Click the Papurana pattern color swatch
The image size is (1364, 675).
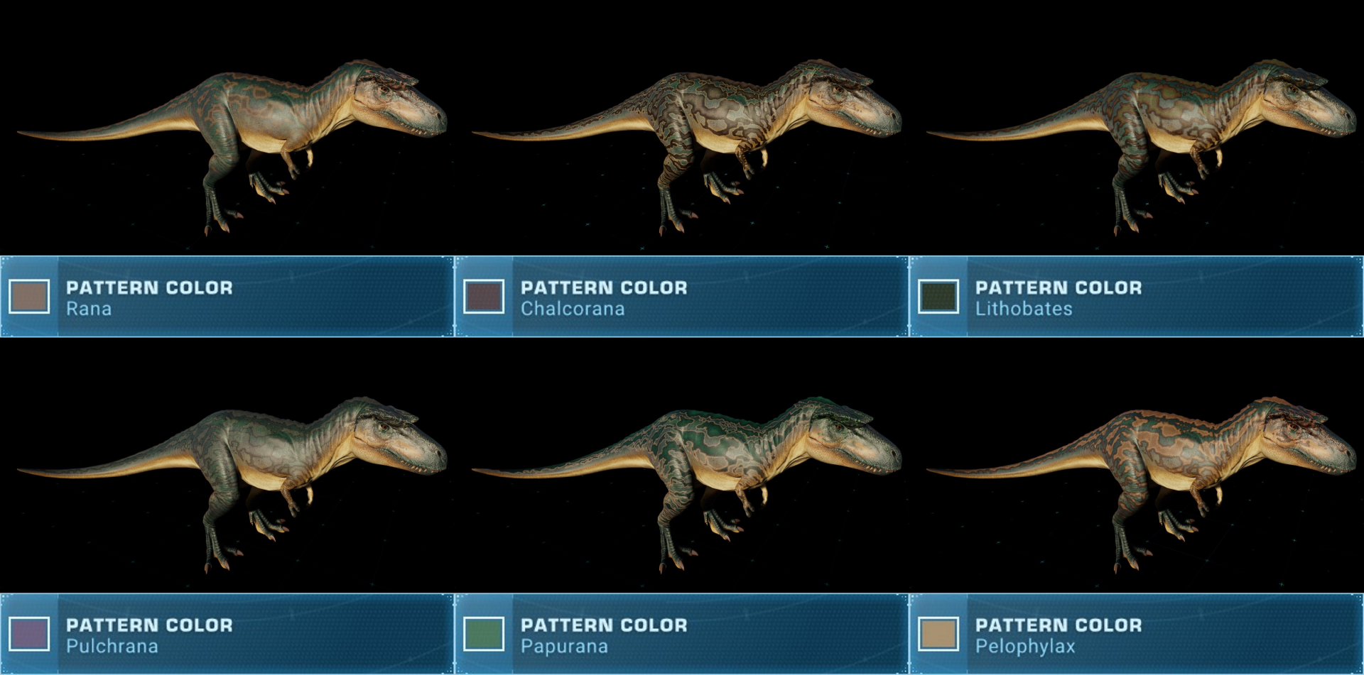coord(484,634)
